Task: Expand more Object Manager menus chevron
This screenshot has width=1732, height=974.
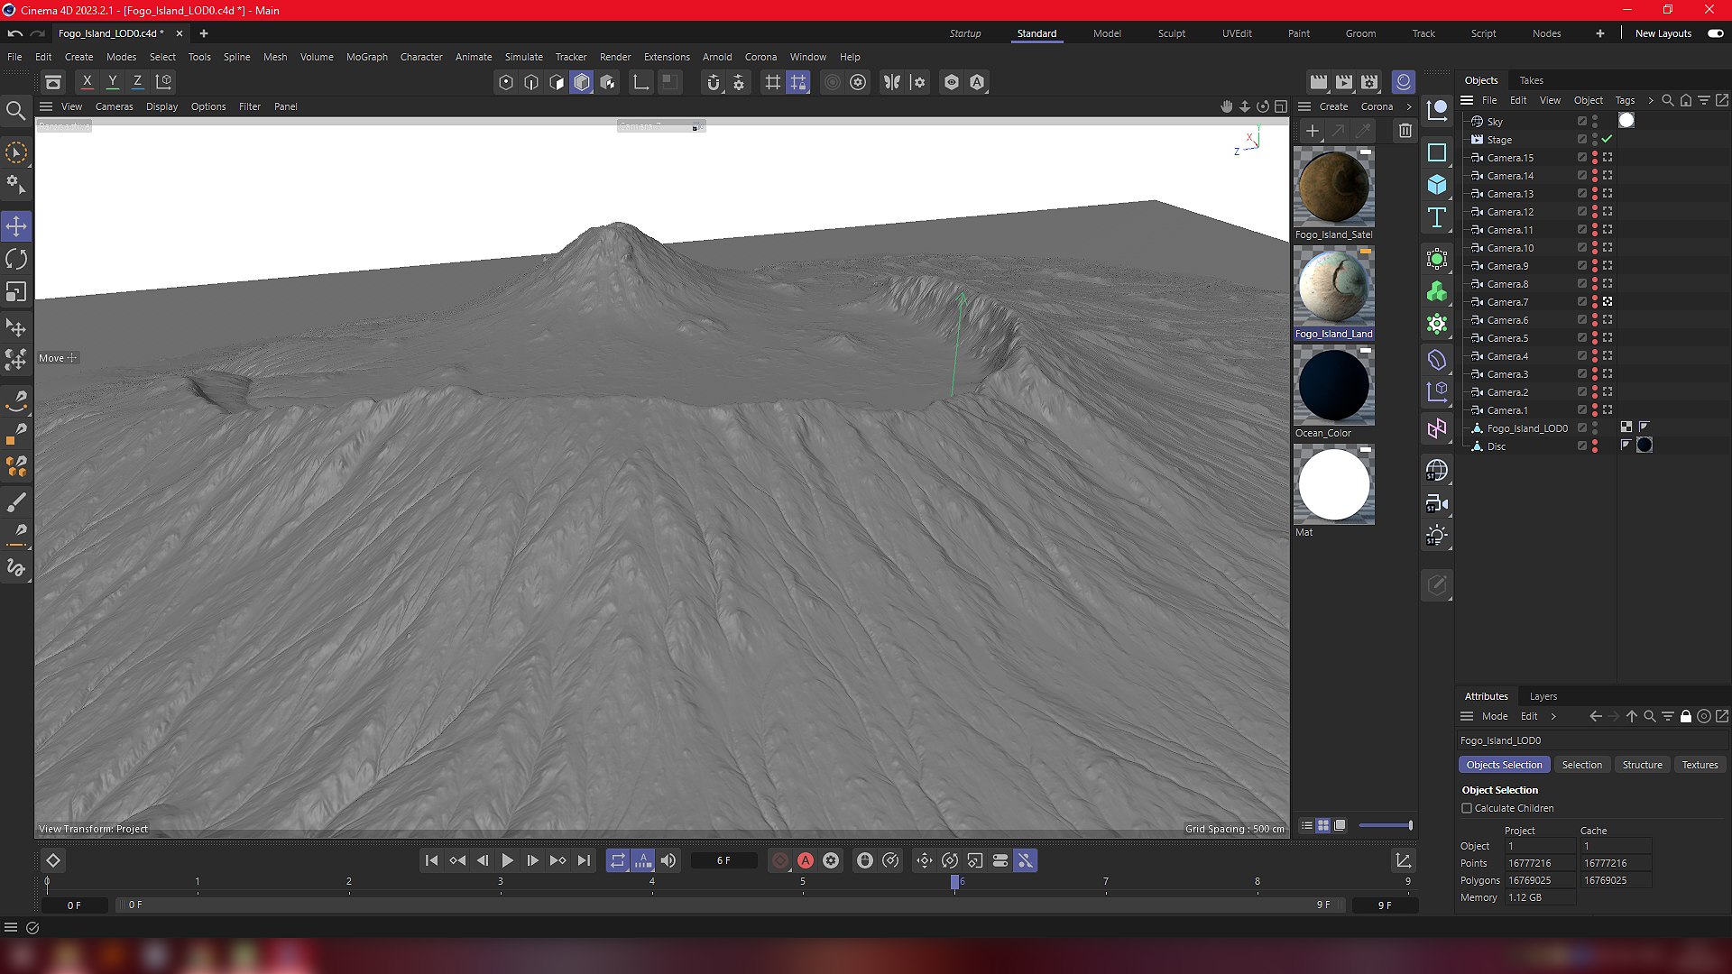Action: pyautogui.click(x=1651, y=100)
